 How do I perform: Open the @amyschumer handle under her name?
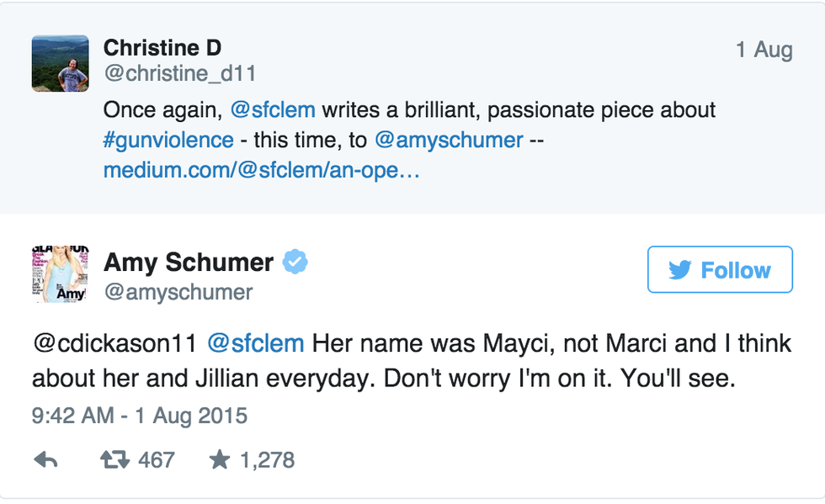click(x=178, y=292)
